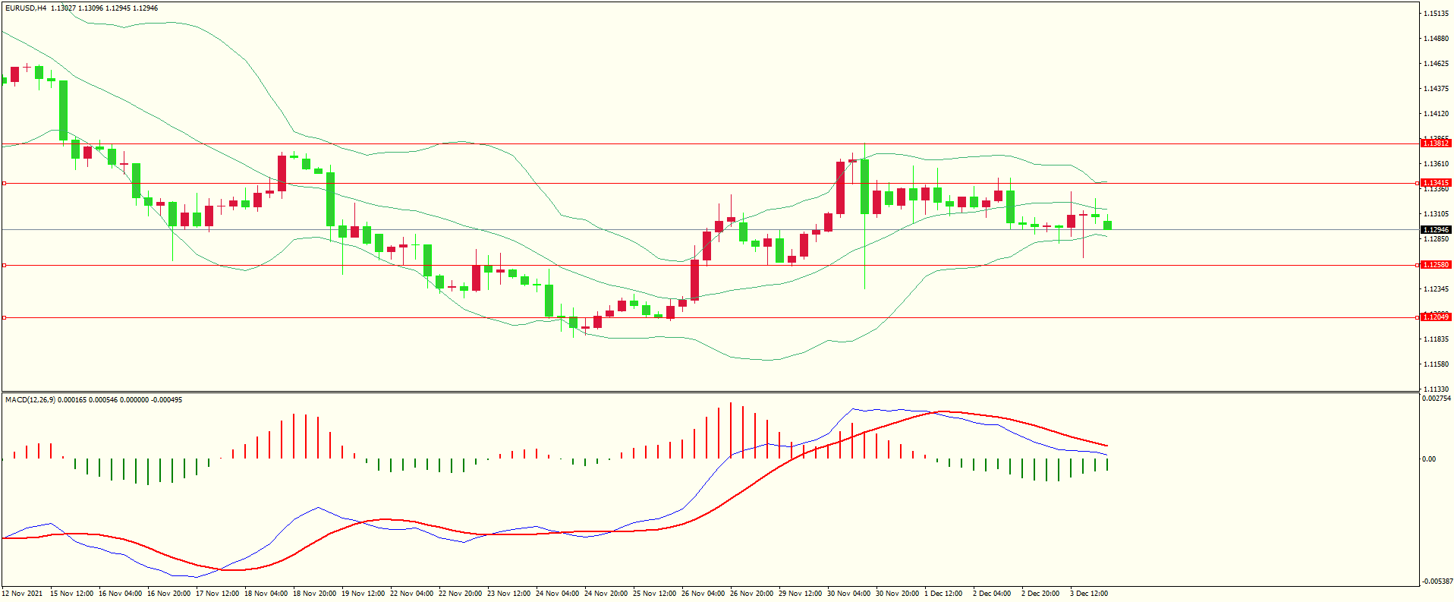Image resolution: width=1454 pixels, height=602 pixels.
Task: Click the 24 Nov 04:00 time label
Action: pyautogui.click(x=558, y=594)
